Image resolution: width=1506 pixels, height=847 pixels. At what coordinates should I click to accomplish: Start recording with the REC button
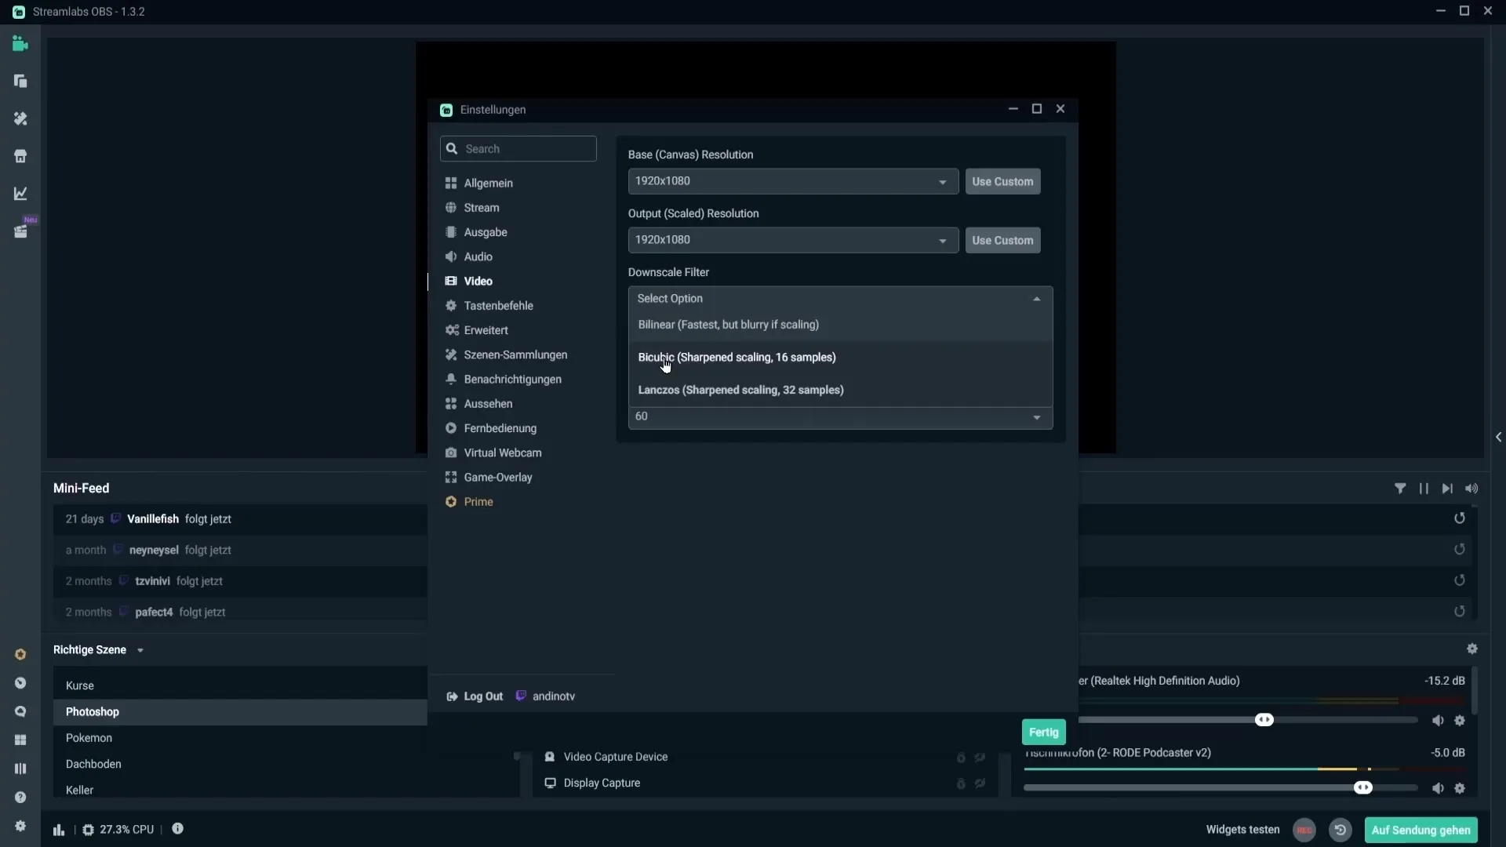click(1304, 830)
